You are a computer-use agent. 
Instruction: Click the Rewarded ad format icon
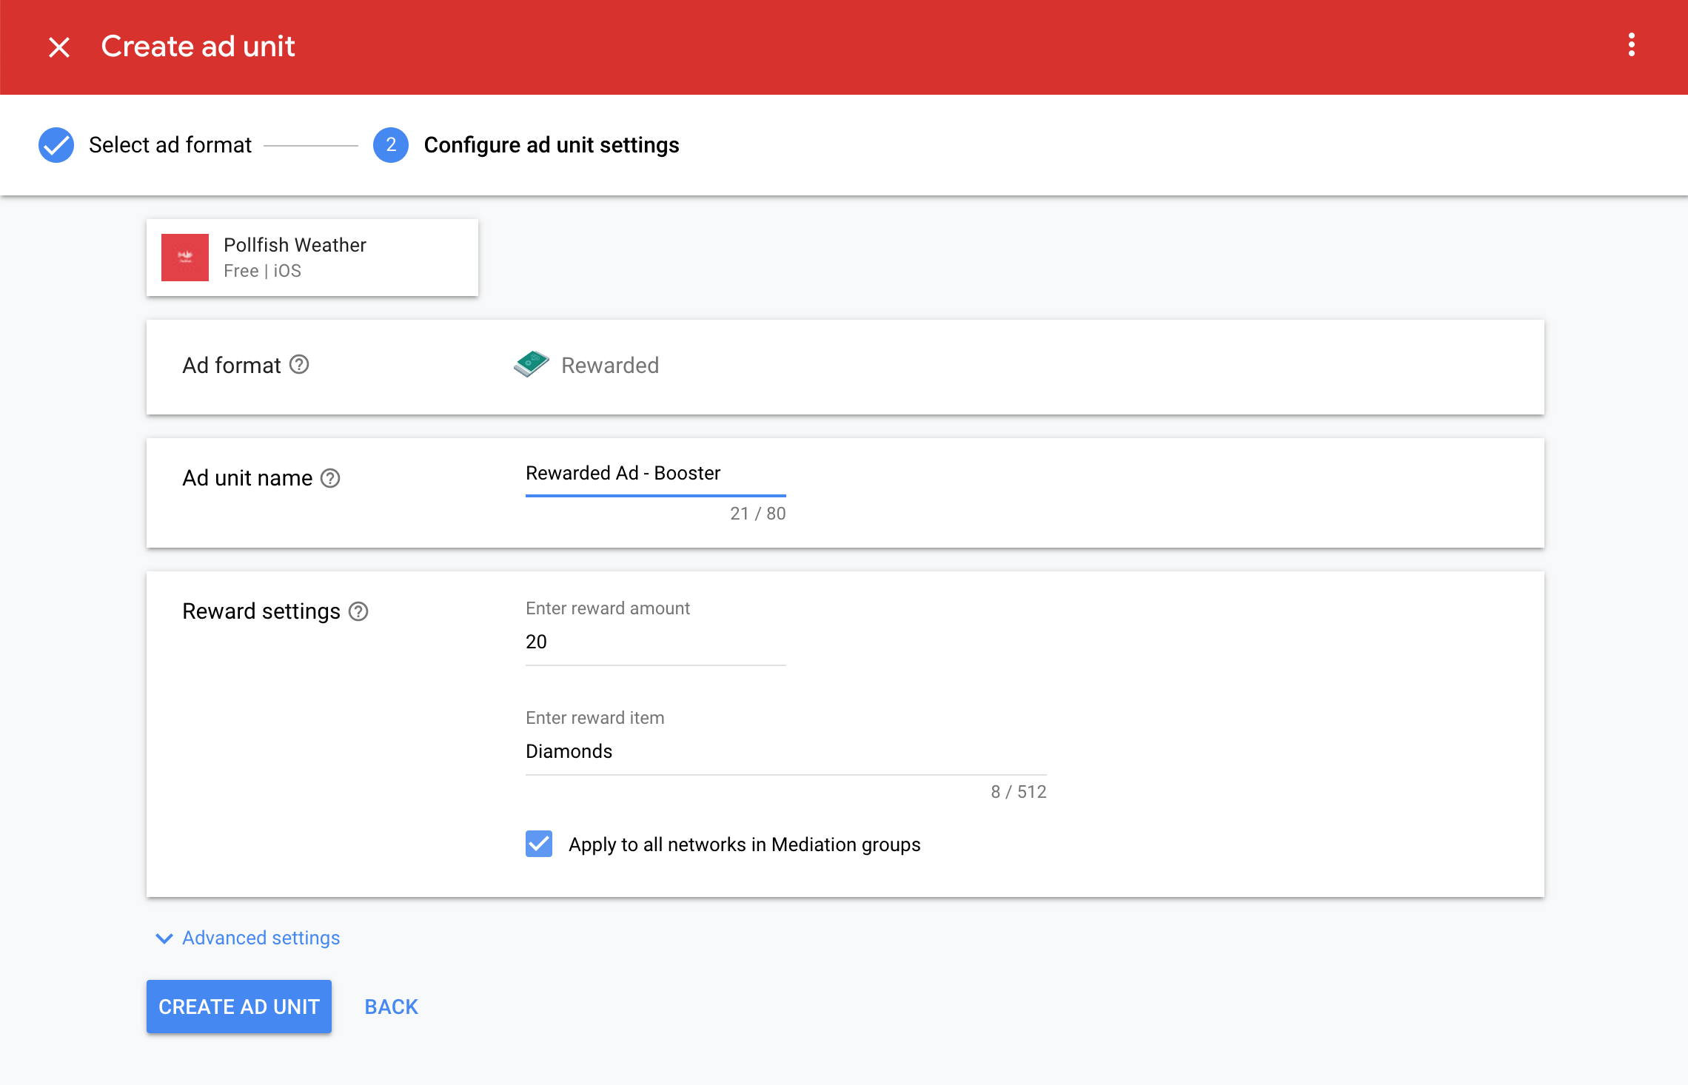coord(532,365)
